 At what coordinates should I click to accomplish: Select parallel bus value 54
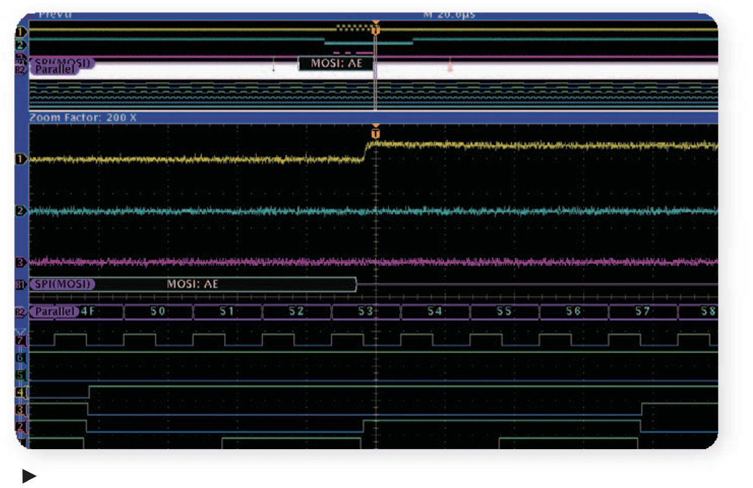[435, 312]
